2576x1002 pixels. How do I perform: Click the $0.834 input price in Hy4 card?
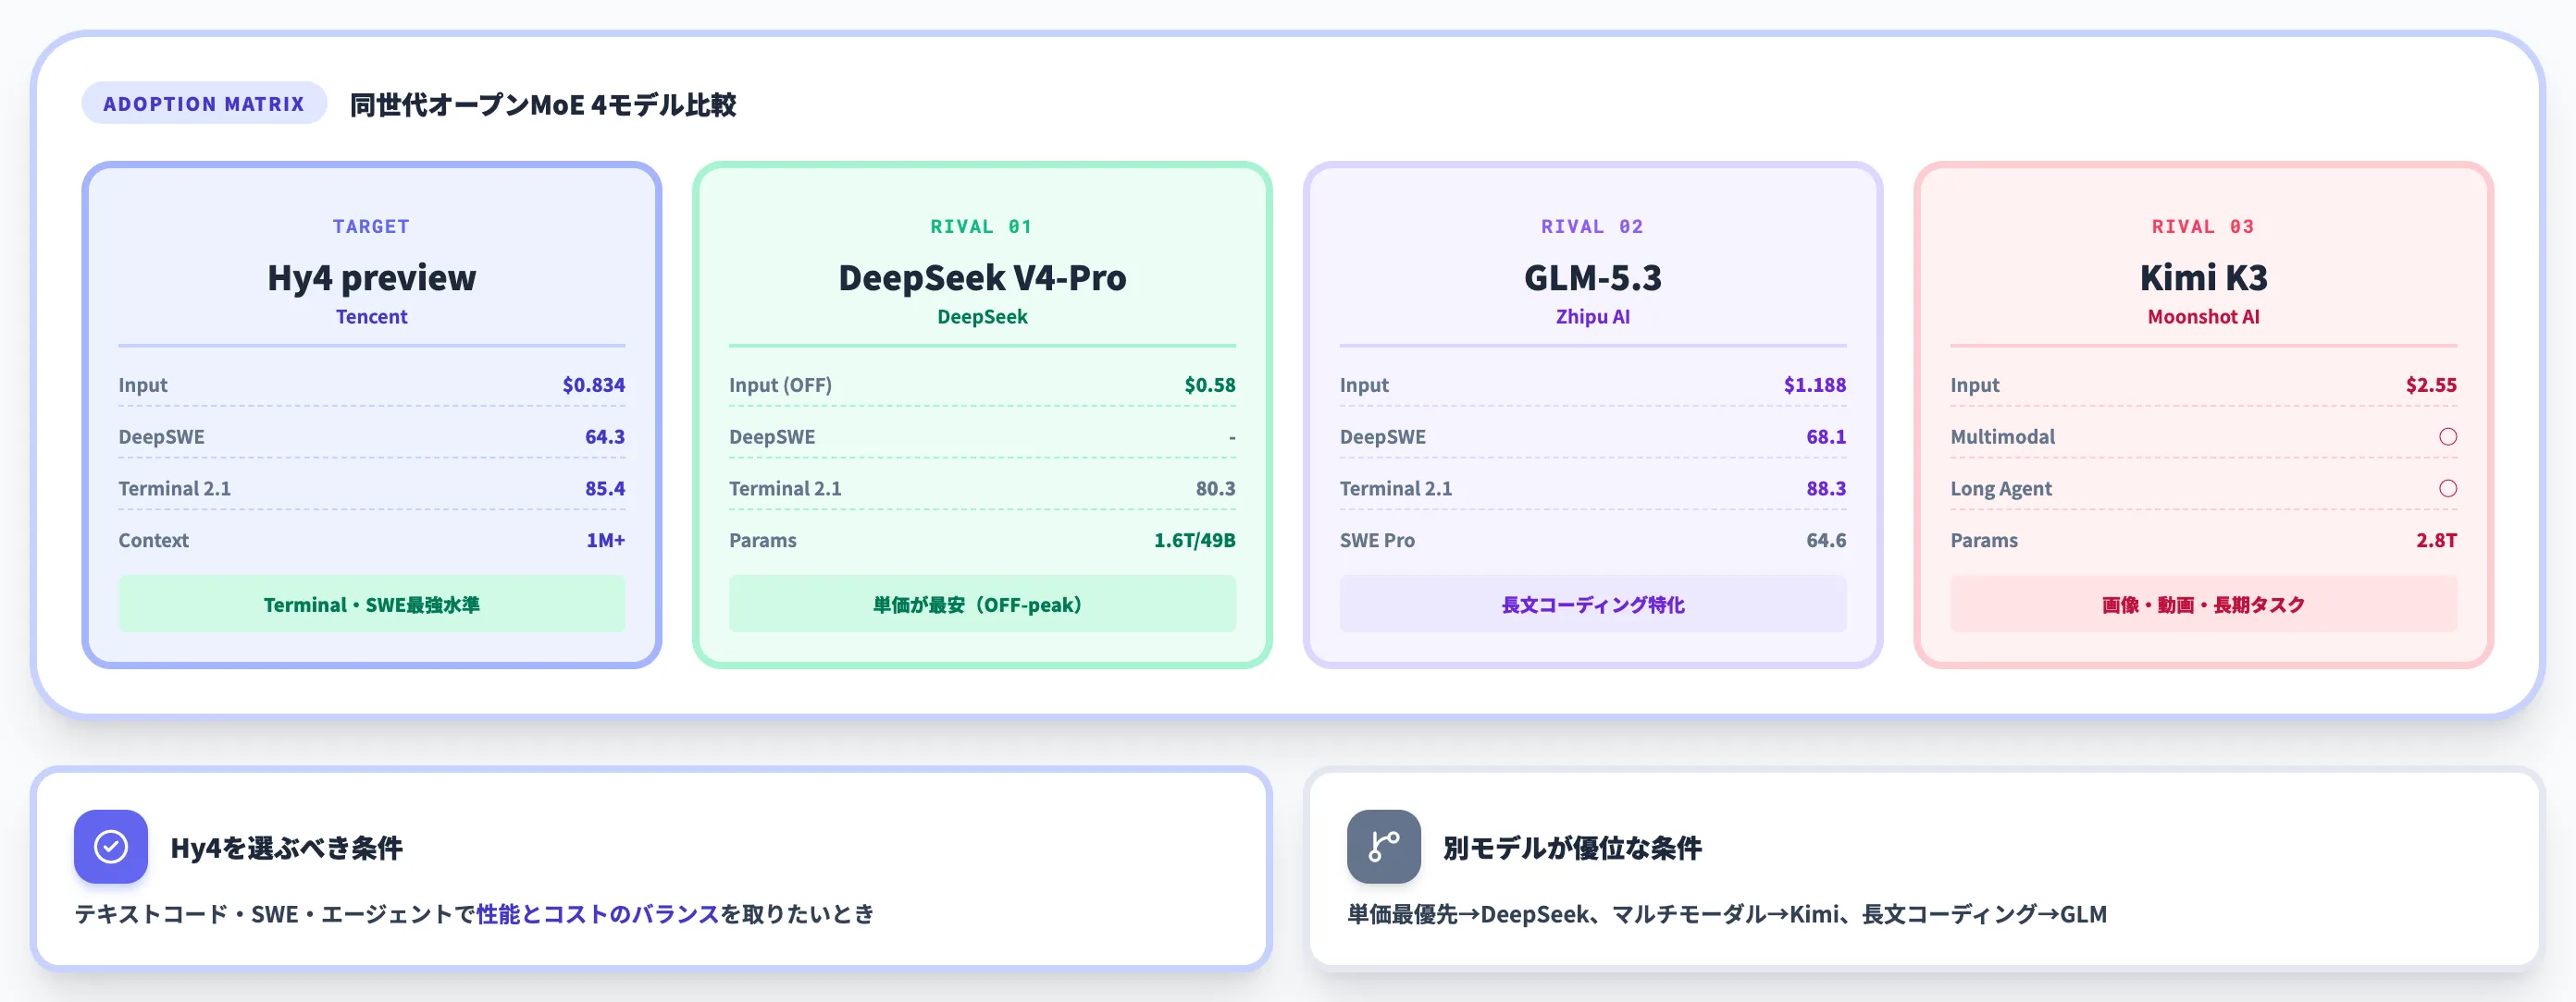[593, 385]
